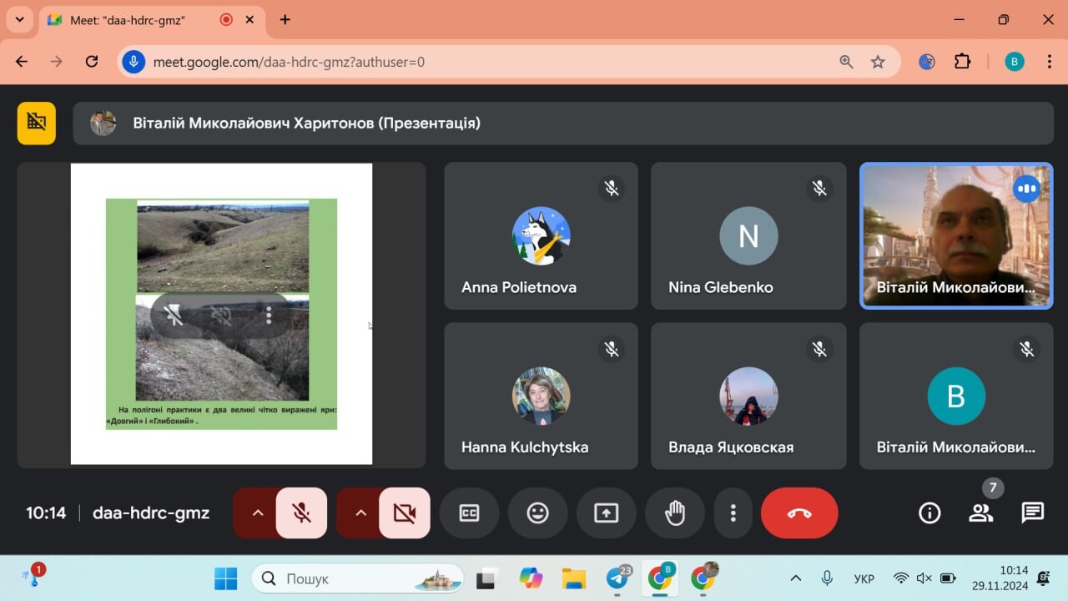Open the chat with everyone icon
The image size is (1068, 601).
coord(1032,513)
